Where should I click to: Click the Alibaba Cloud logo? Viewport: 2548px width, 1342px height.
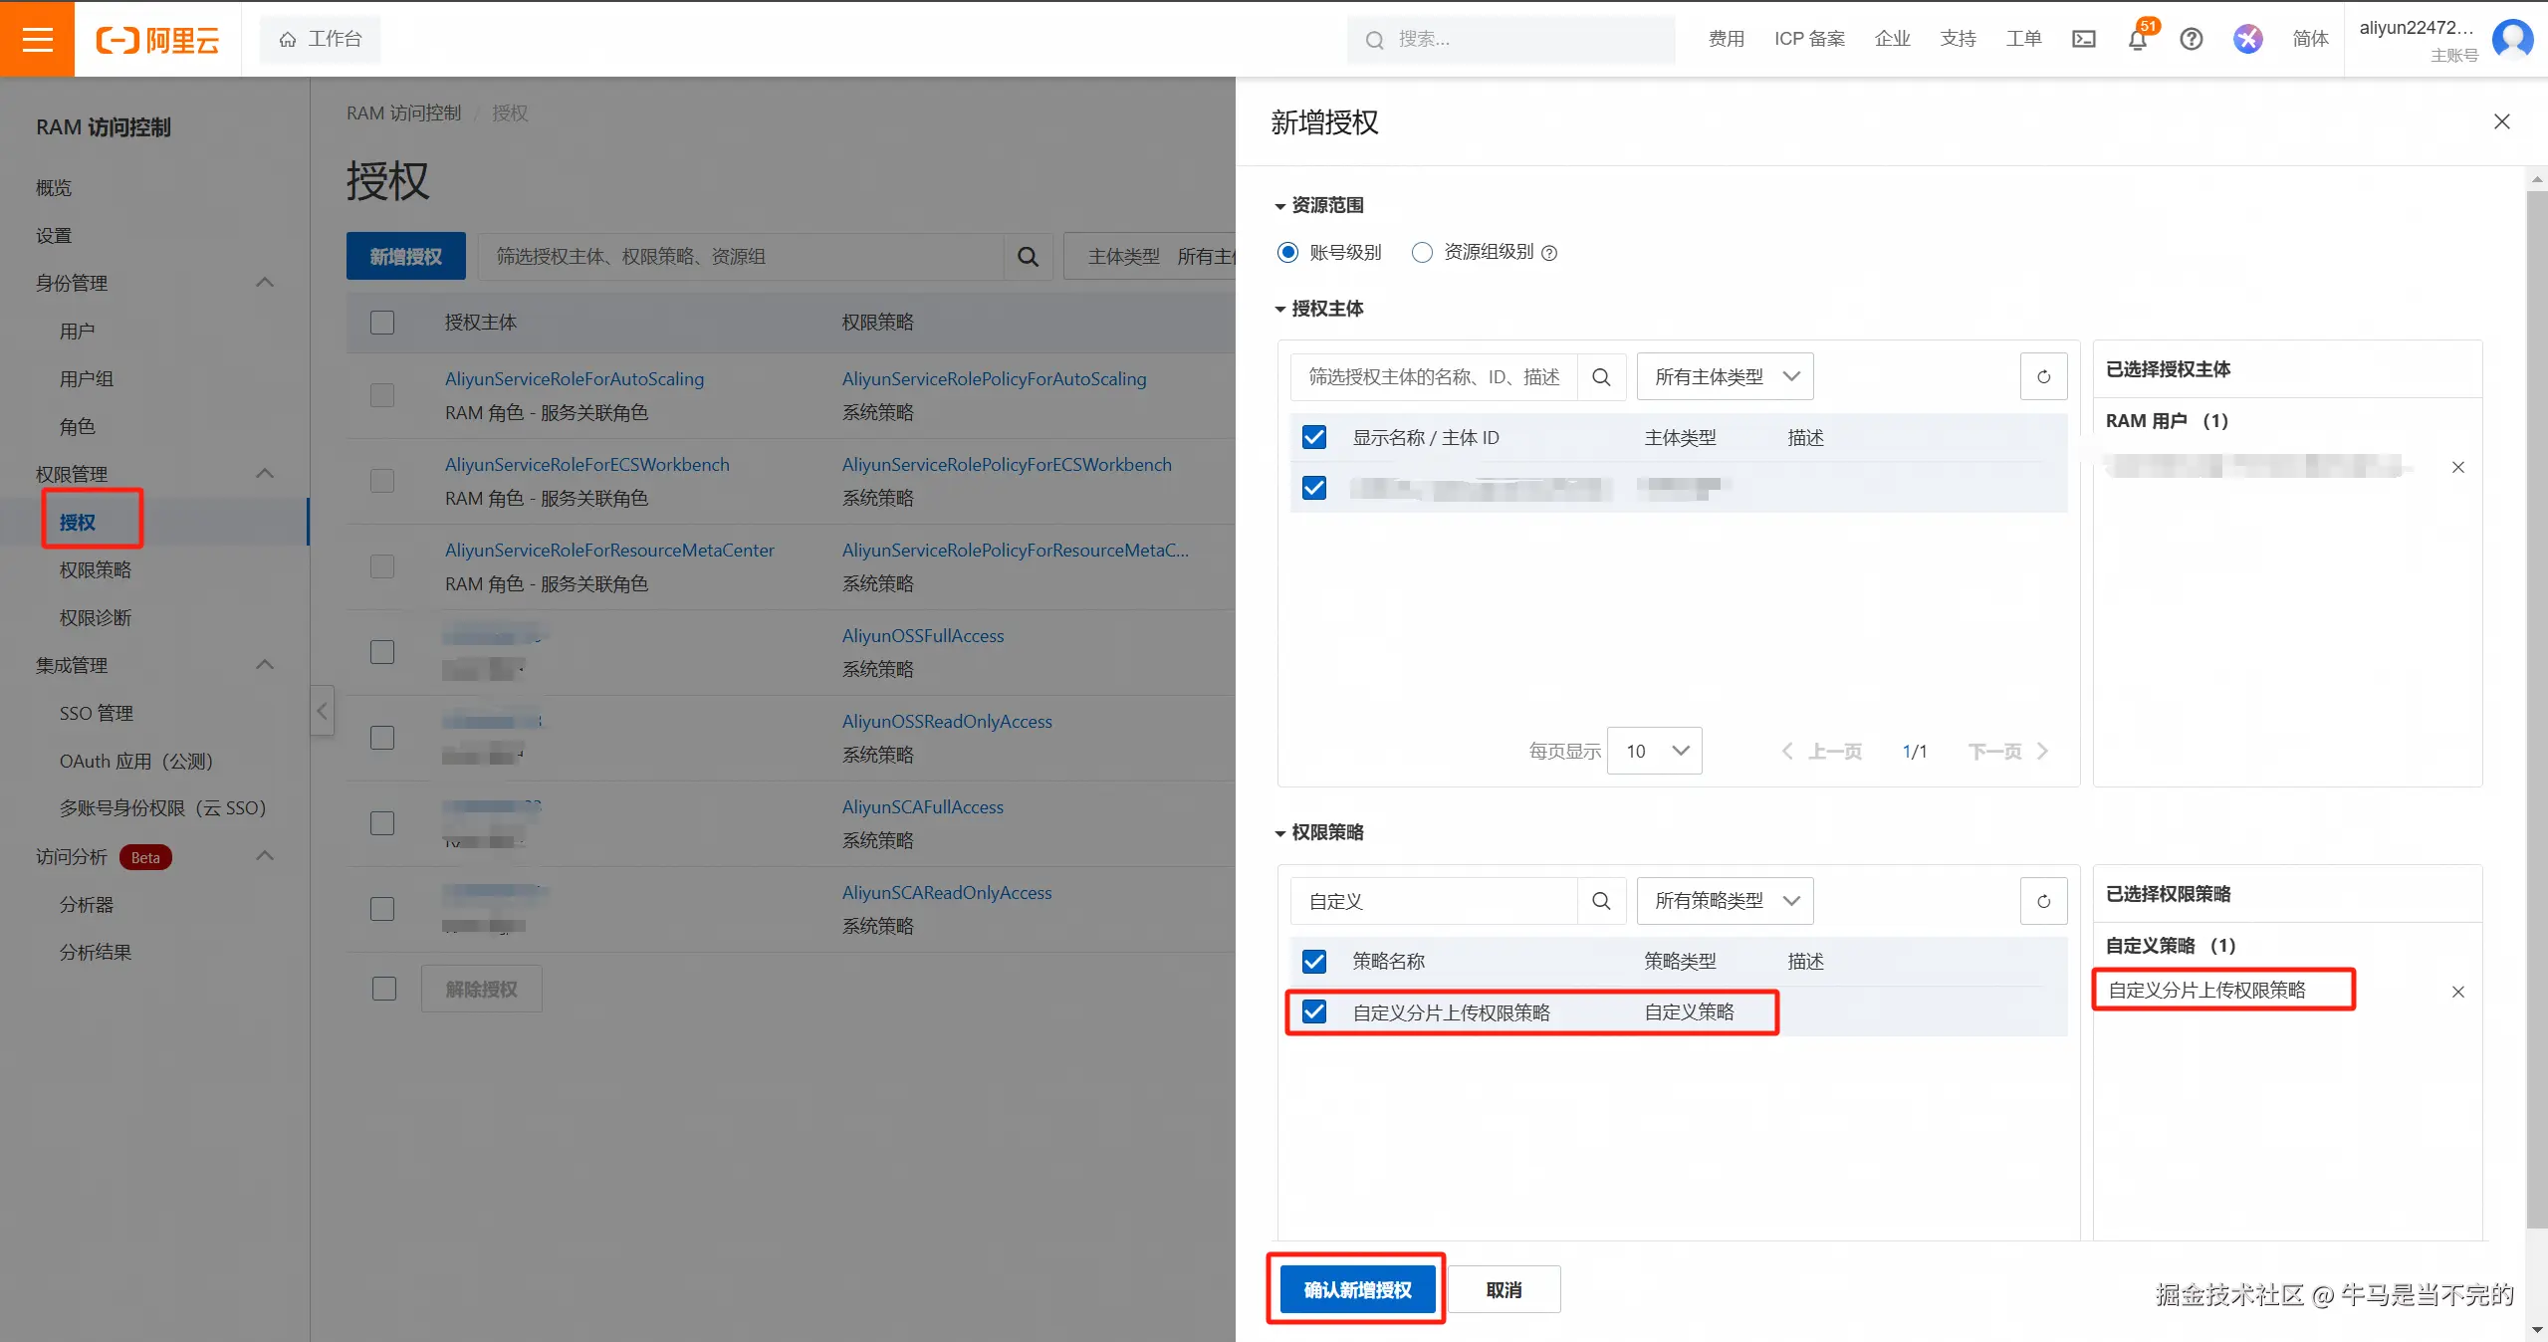tap(157, 40)
